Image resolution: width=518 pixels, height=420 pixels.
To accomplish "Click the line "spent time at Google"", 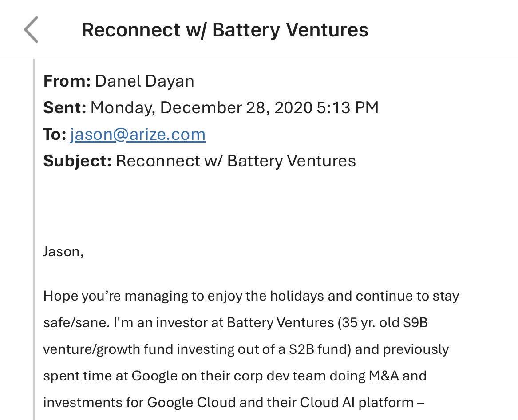I will tap(235, 376).
